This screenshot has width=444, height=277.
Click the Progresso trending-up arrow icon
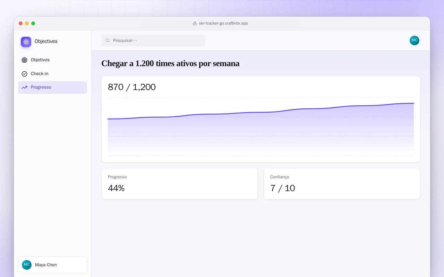(x=24, y=87)
